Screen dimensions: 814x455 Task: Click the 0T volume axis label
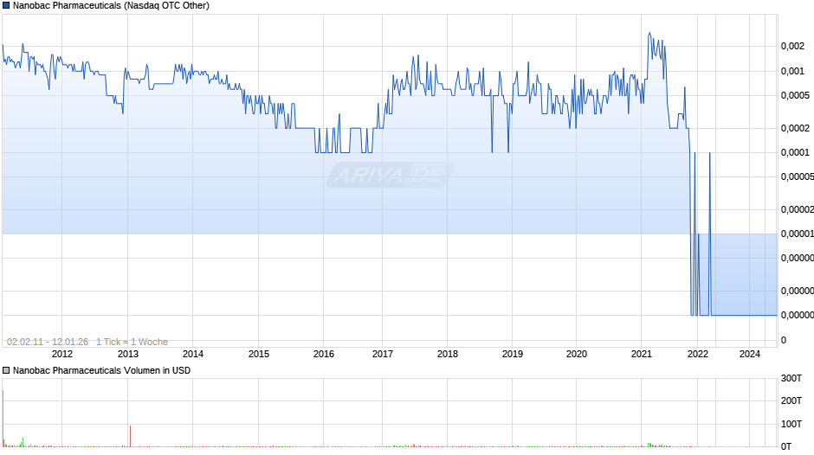pyautogui.click(x=786, y=446)
